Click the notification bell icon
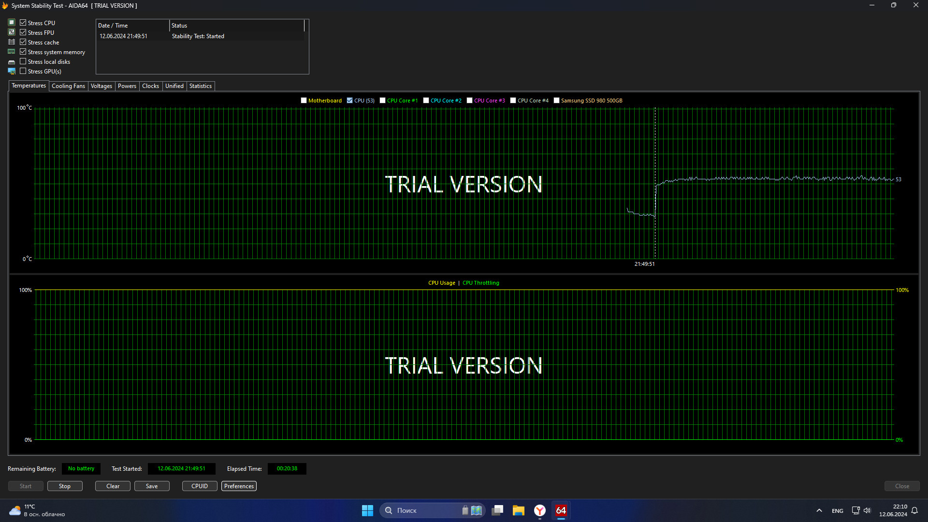This screenshot has height=522, width=928. pos(914,510)
